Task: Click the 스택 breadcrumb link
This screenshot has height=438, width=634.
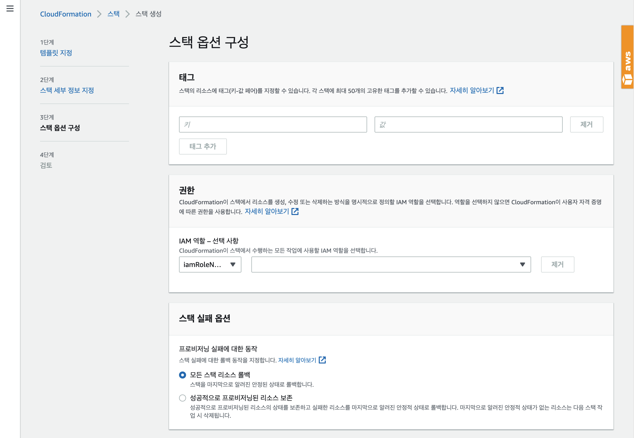Action: 113,14
